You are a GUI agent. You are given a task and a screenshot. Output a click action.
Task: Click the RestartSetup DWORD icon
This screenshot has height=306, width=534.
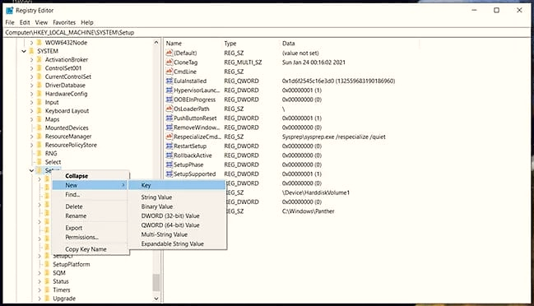[169, 146]
